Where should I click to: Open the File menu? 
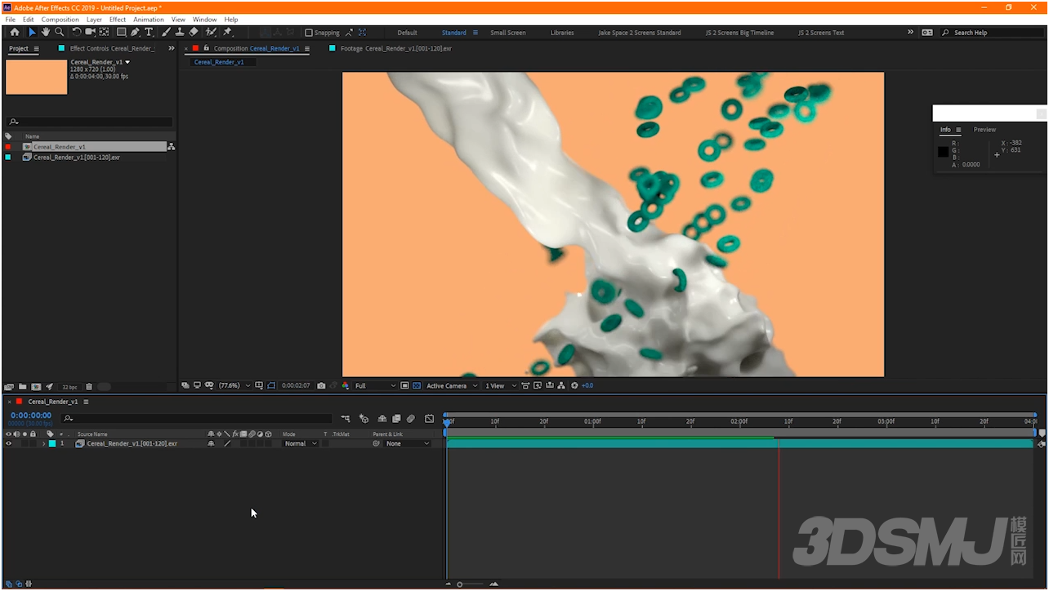coord(11,20)
